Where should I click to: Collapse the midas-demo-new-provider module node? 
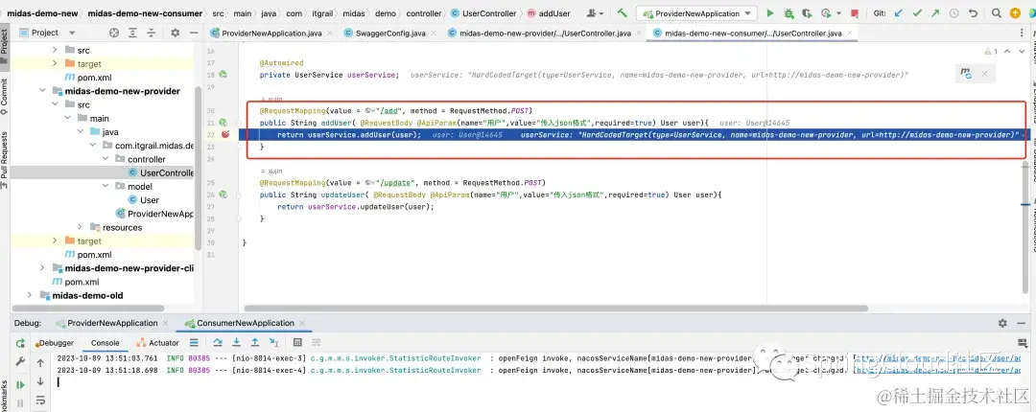pyautogui.click(x=43, y=91)
